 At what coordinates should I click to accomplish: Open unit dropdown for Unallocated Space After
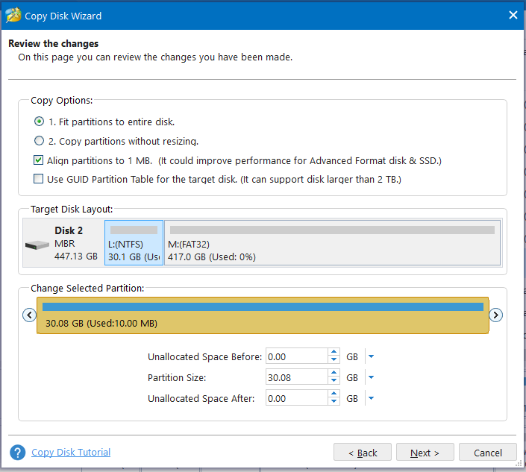(x=371, y=398)
